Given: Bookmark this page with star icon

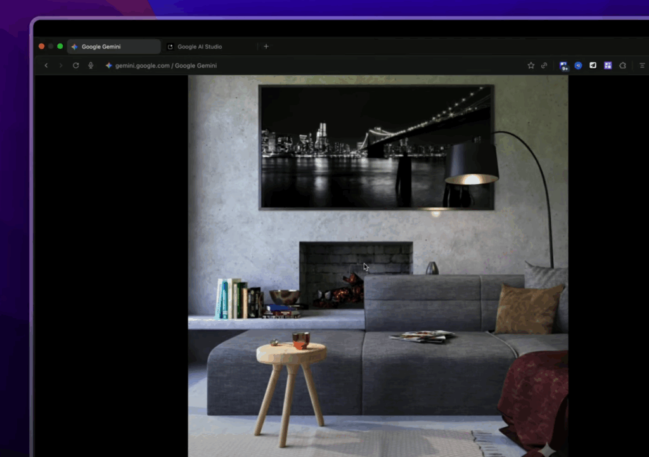Looking at the screenshot, I should 531,65.
